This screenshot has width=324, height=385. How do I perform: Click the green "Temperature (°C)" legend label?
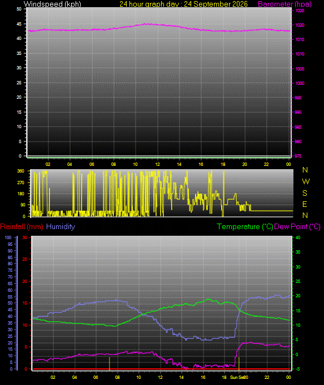[x=245, y=227]
